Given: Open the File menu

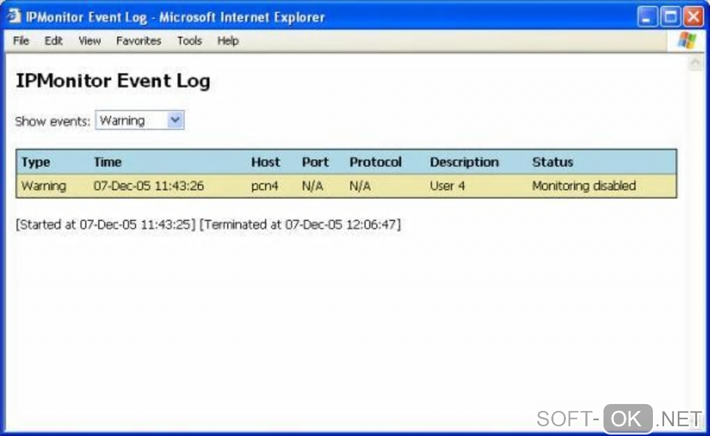Looking at the screenshot, I should [21, 41].
